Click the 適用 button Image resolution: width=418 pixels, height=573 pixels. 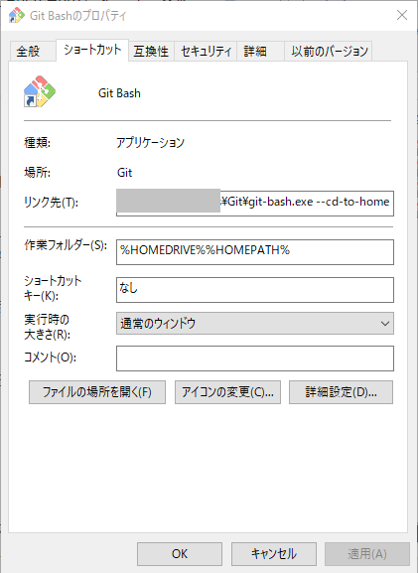coord(367,554)
